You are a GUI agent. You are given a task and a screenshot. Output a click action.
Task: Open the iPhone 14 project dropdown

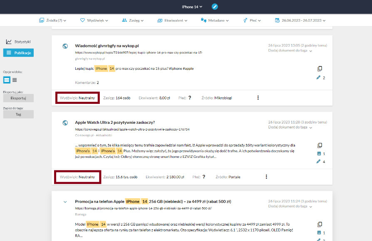[x=192, y=7]
